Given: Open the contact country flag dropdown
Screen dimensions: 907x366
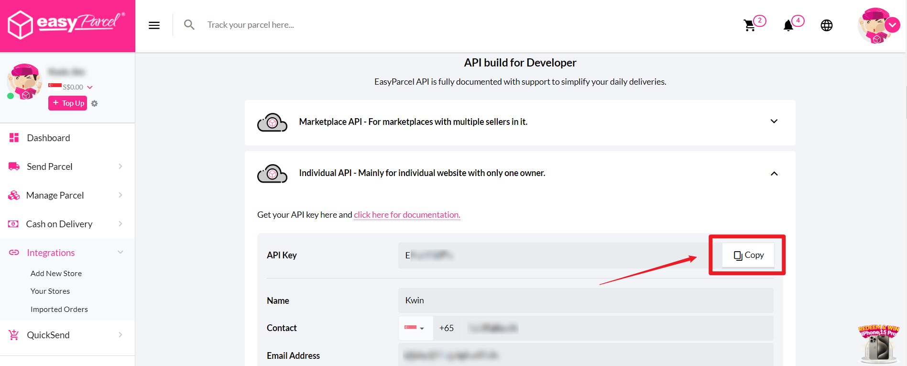Looking at the screenshot, I should [415, 328].
